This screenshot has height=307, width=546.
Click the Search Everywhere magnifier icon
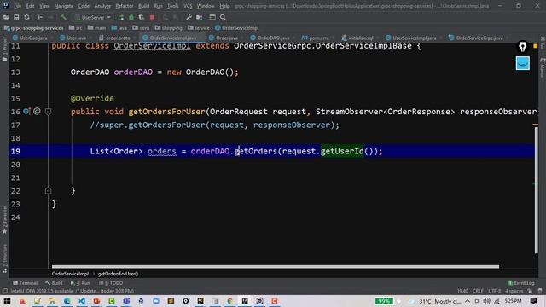223,17
